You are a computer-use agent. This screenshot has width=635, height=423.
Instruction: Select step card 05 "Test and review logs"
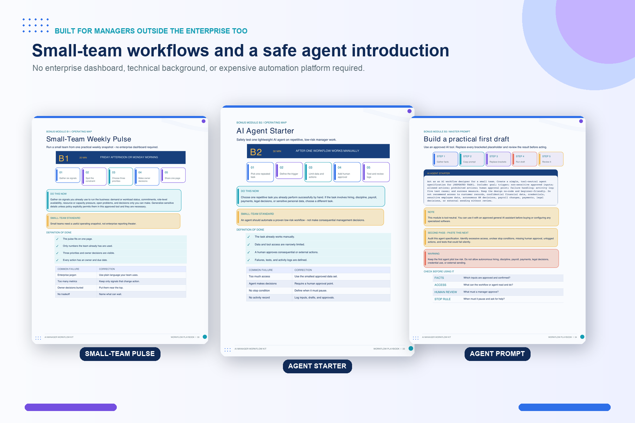tap(376, 172)
